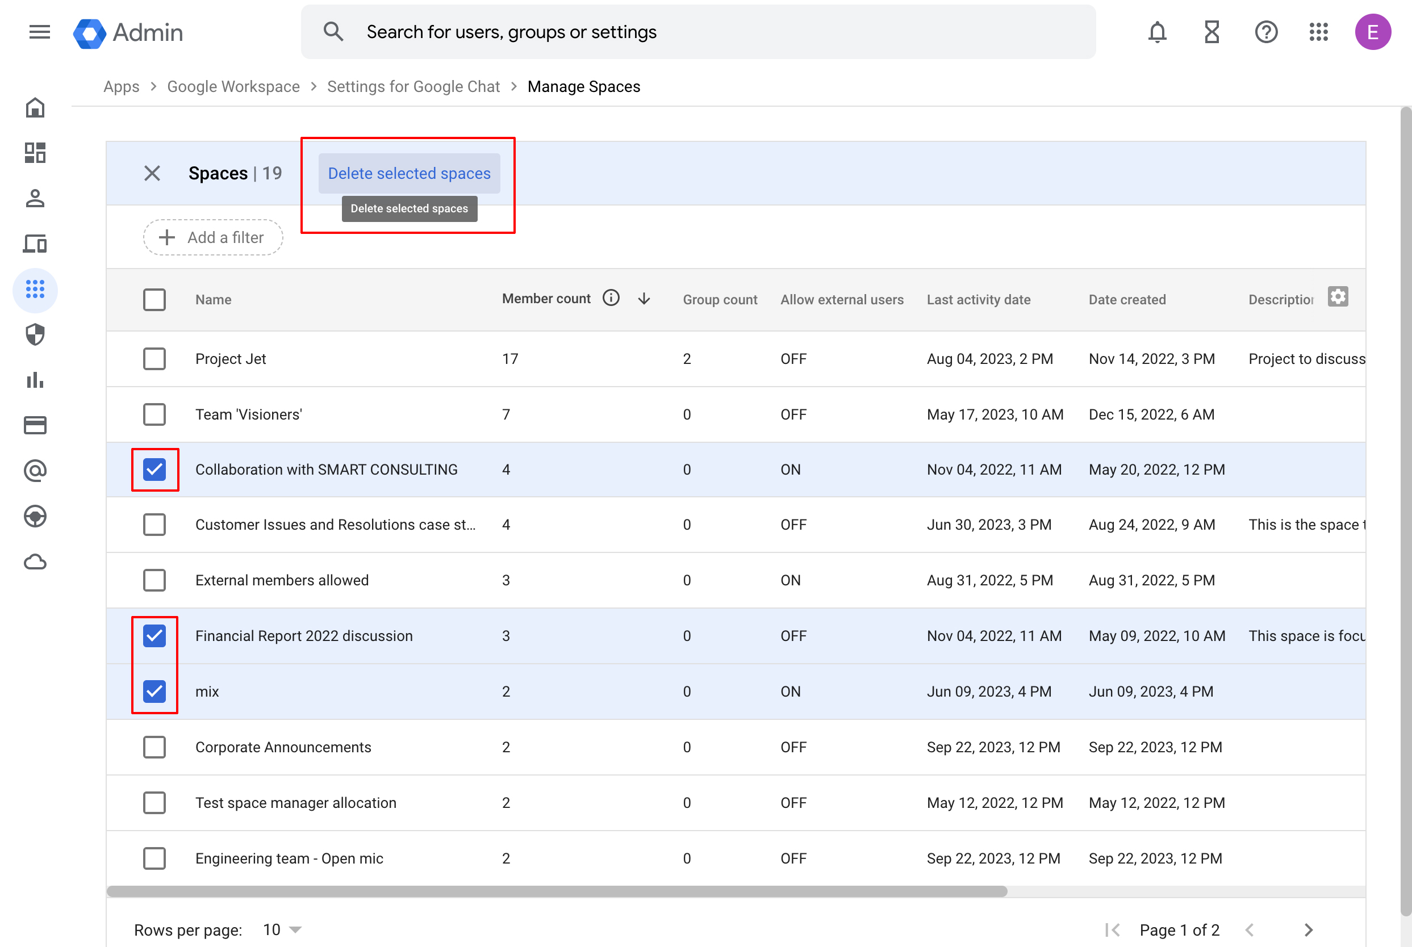This screenshot has width=1412, height=947.
Task: Click Delete selected spaces button
Action: pyautogui.click(x=409, y=173)
